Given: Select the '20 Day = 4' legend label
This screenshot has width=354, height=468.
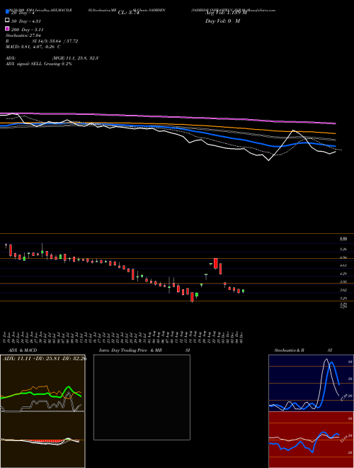Looking at the screenshot, I should click(x=23, y=13).
